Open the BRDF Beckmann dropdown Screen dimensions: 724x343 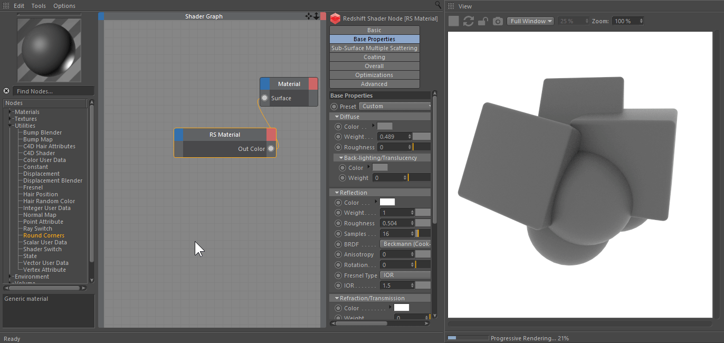point(405,244)
